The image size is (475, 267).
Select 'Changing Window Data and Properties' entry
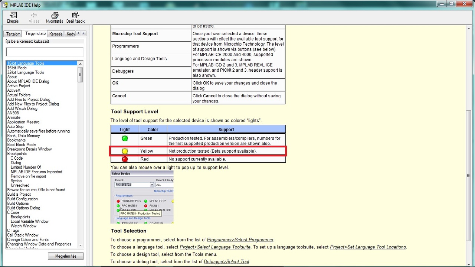tap(39, 244)
